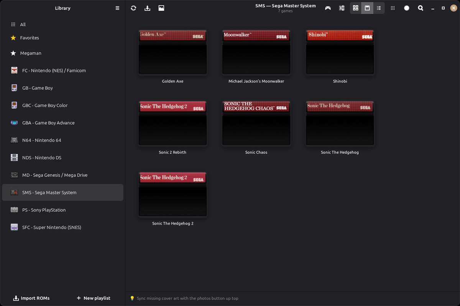Click the 'Sonic The Hedgehog' title text
This screenshot has height=306, width=460.
click(x=340, y=152)
